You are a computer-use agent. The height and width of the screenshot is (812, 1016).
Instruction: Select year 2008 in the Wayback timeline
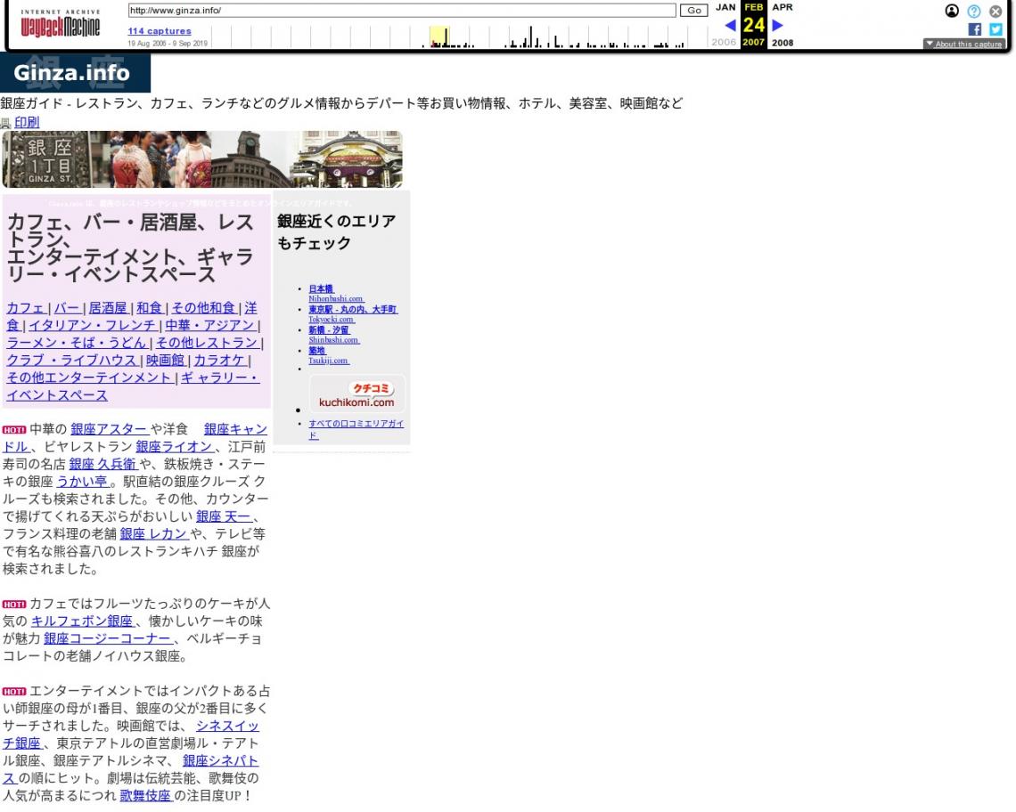782,43
